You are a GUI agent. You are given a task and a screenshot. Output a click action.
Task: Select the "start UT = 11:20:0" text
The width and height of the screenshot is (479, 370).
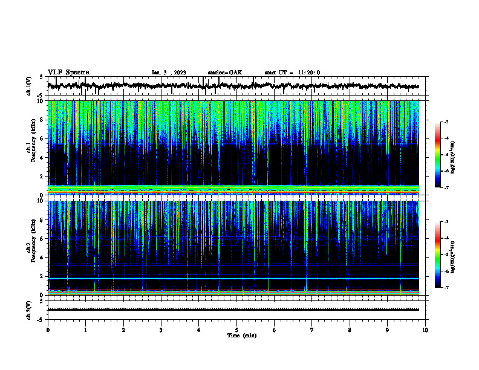pos(292,73)
